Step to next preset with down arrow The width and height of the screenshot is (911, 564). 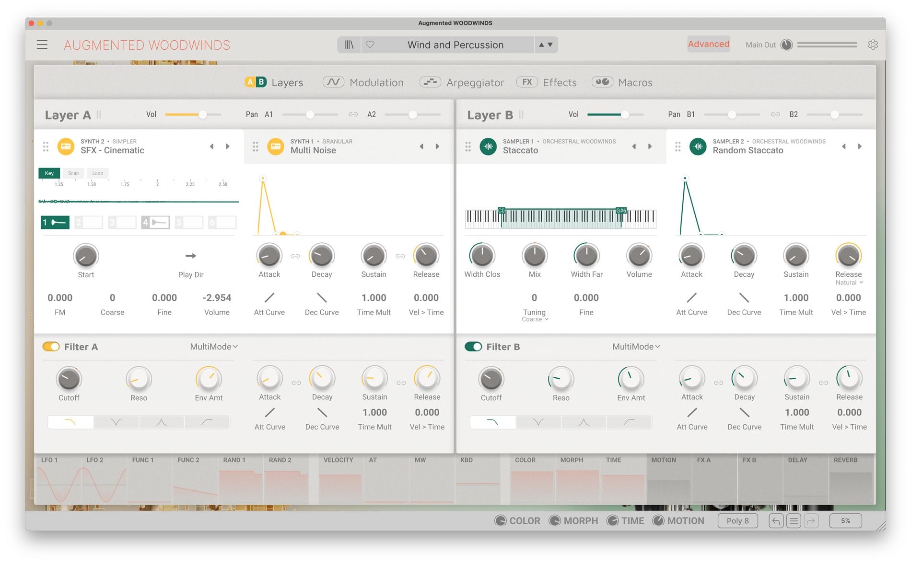[x=550, y=45]
